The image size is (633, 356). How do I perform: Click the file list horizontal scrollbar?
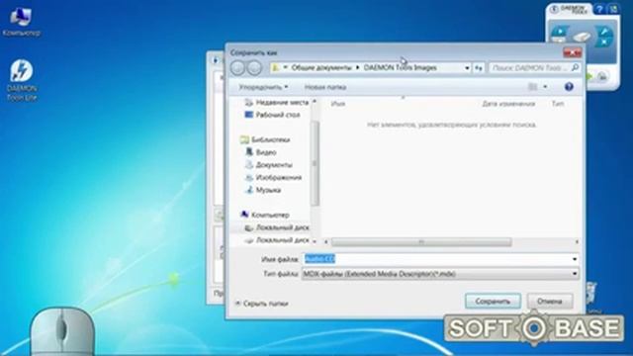[421, 241]
